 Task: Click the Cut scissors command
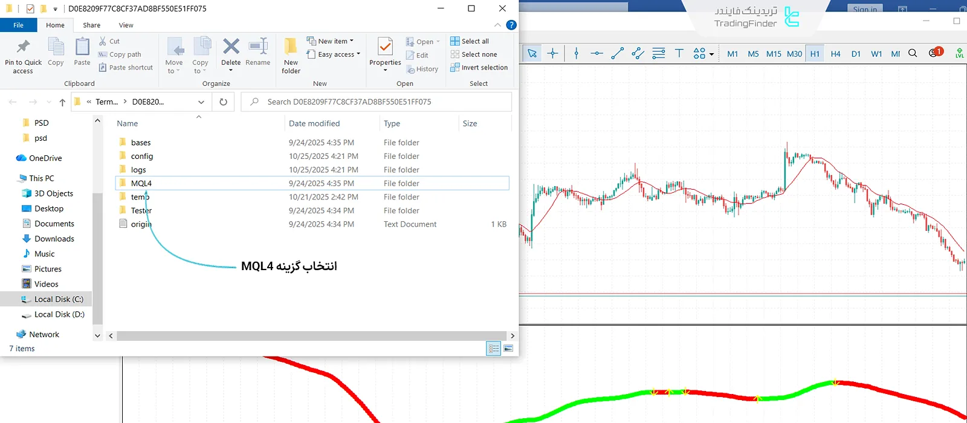[109, 41]
